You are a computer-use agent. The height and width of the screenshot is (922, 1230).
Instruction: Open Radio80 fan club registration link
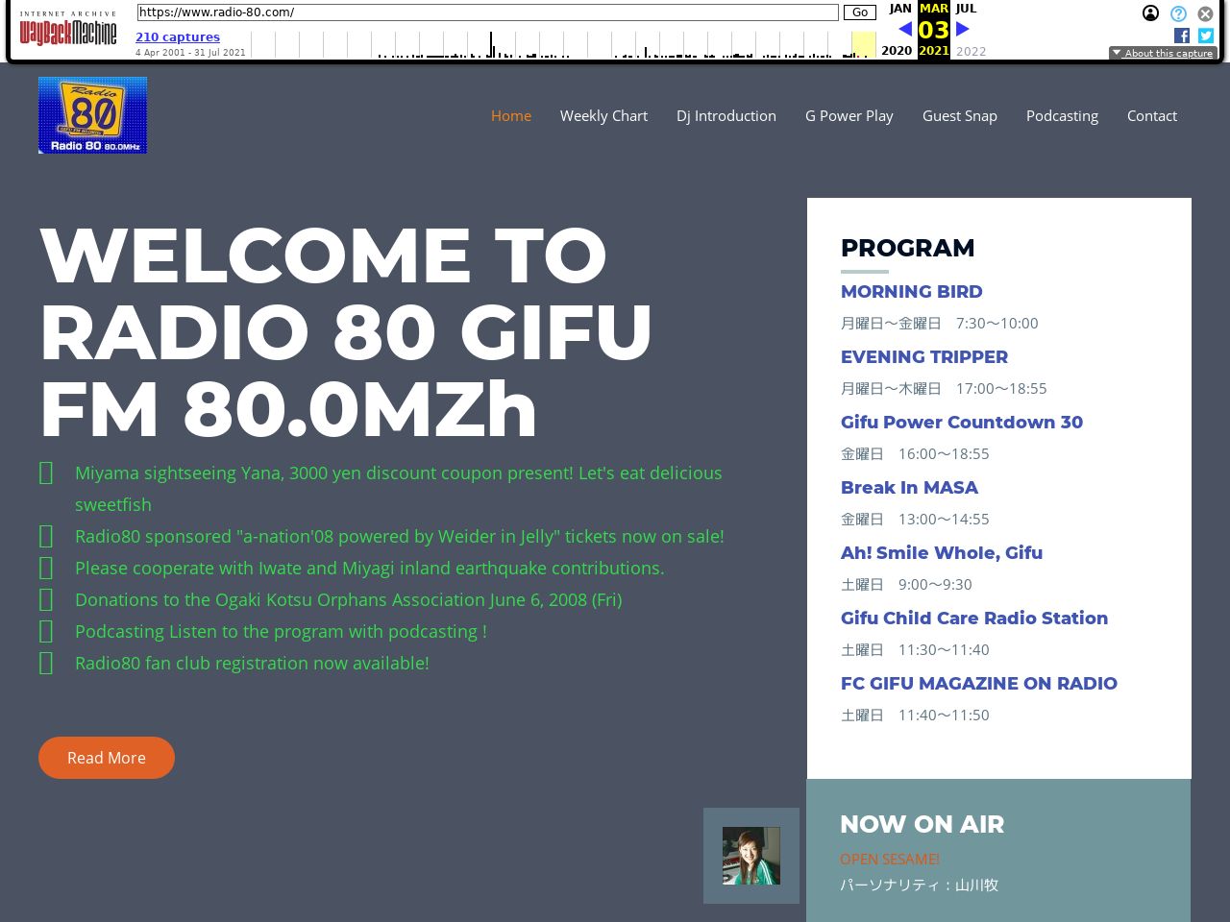point(252,663)
